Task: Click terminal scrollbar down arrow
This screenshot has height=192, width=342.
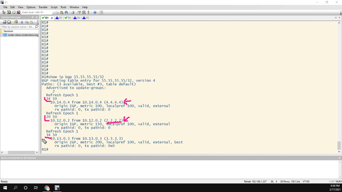Action: tap(339, 151)
